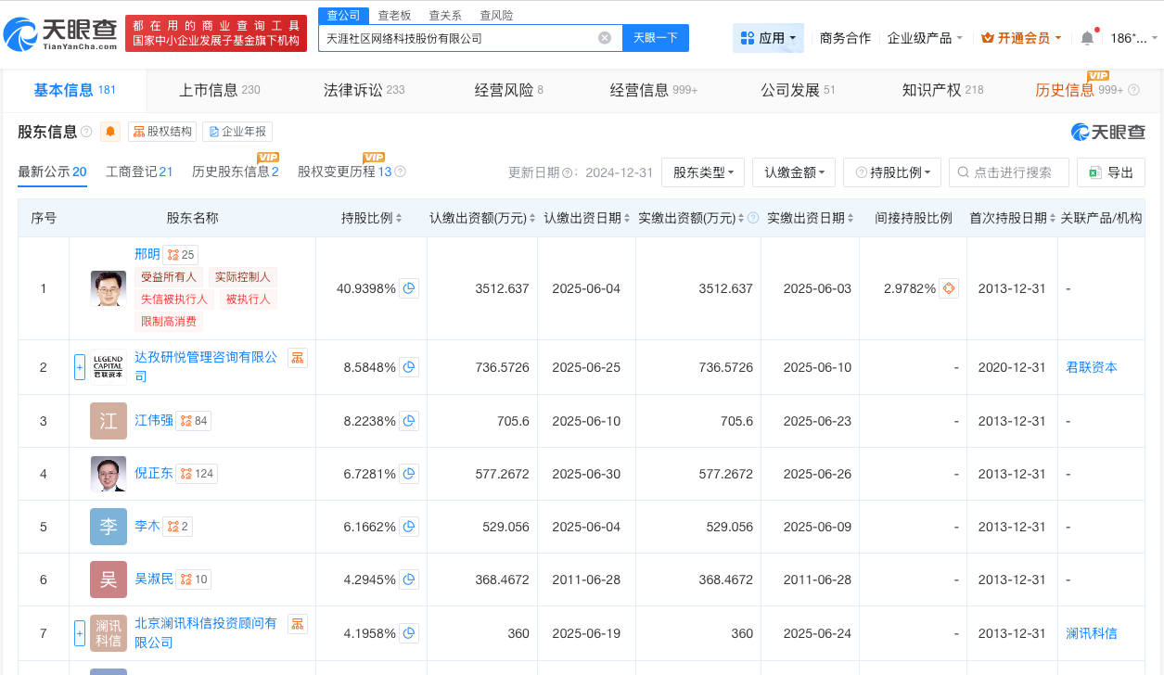1164x675 pixels.
Task: Click the shareholder alert bell icon
Action: 110,132
